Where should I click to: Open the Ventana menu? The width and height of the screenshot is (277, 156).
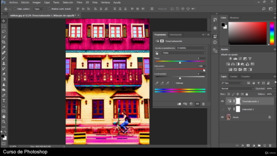click(x=105, y=3)
